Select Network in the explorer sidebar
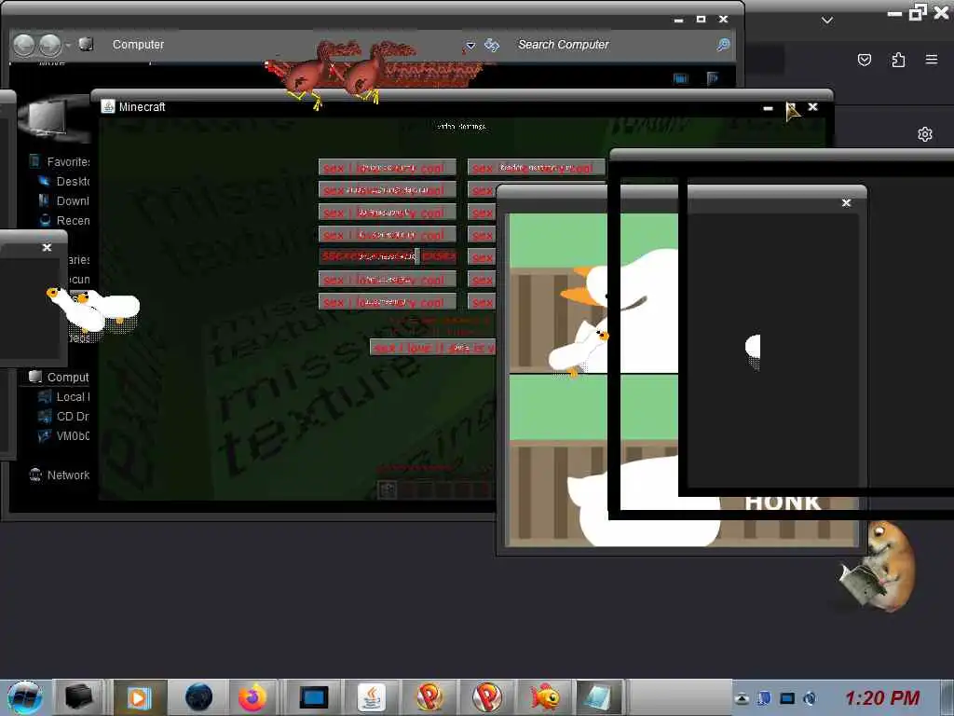 59,475
